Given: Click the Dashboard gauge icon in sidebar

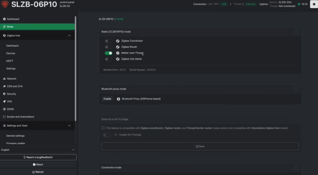Looking at the screenshot, I should click(4, 19).
